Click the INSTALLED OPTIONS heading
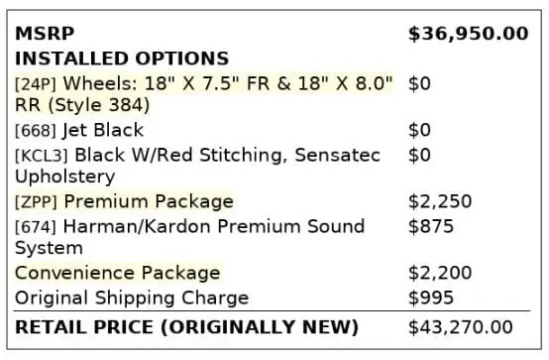The image size is (549, 360). tap(122, 59)
